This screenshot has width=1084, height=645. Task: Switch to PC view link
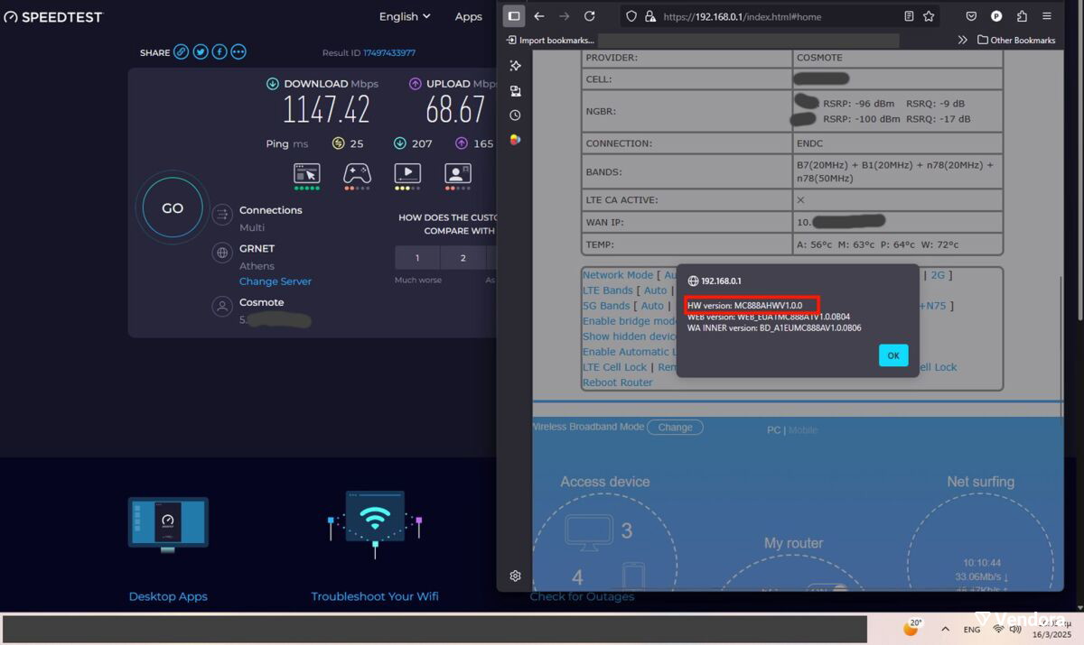[x=773, y=430]
